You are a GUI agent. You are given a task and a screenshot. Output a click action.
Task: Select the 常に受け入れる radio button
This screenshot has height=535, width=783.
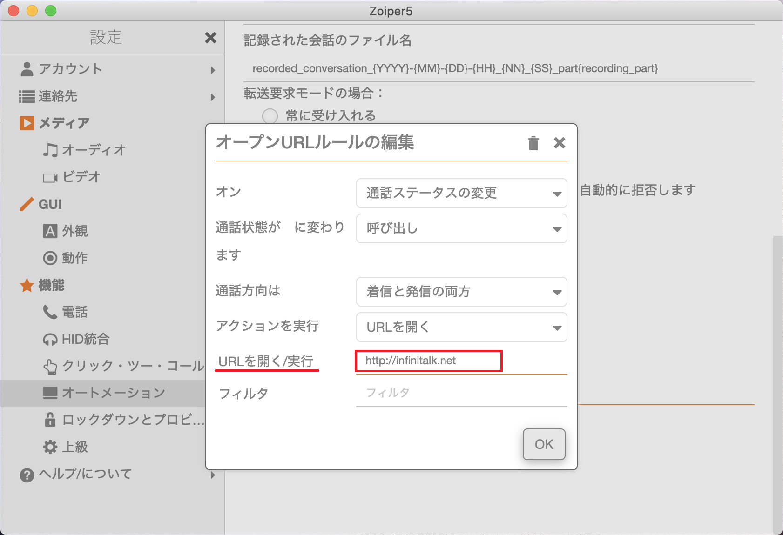[270, 116]
